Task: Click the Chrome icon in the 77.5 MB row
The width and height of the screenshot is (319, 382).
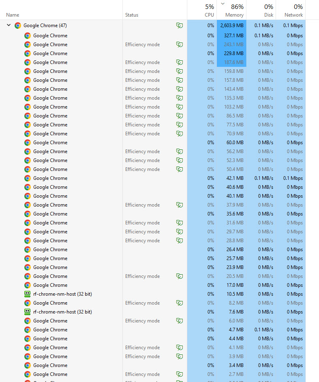Action: (x=28, y=125)
